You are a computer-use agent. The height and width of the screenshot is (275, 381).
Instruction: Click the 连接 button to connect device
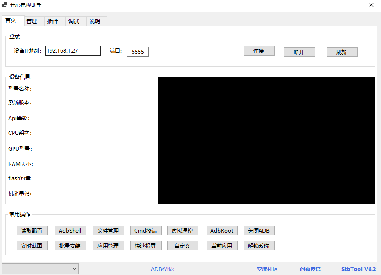click(259, 51)
